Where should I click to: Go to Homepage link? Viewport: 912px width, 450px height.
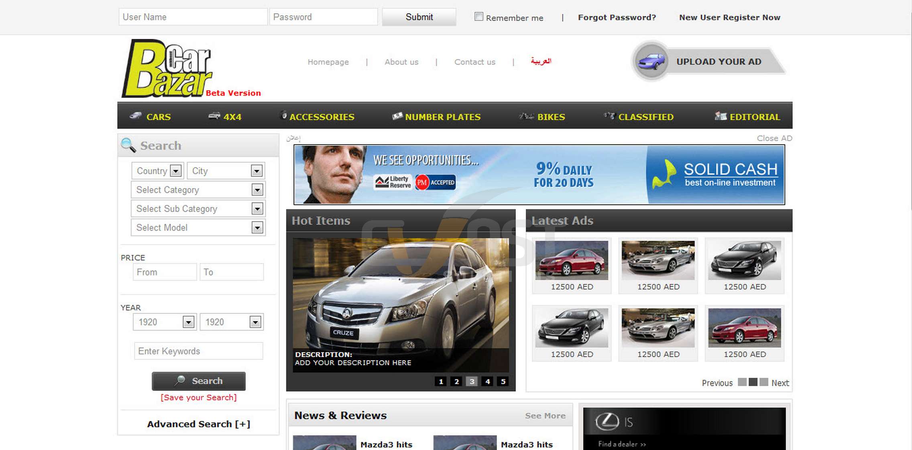coord(328,62)
